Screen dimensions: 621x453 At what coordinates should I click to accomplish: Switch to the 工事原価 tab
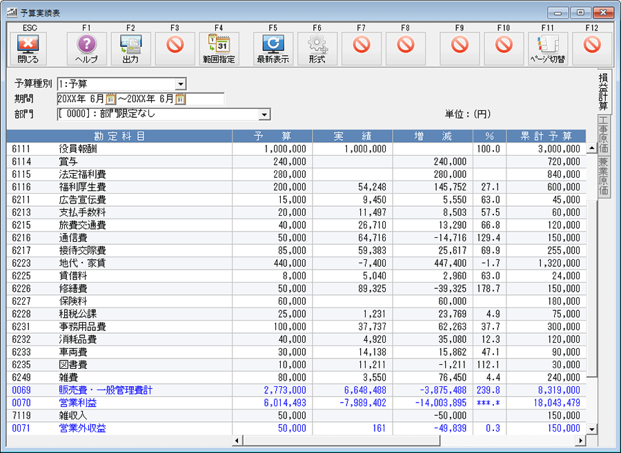[x=603, y=134]
